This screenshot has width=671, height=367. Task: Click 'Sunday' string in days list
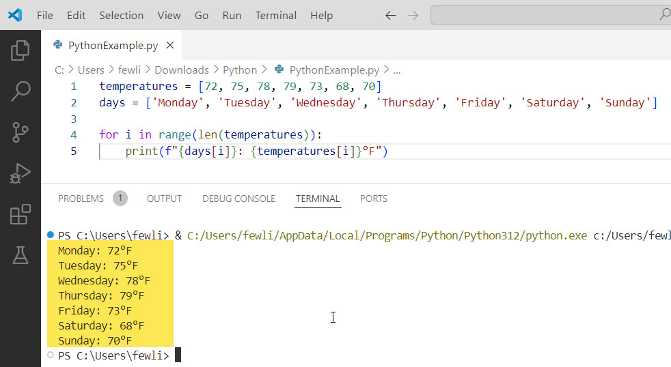625,103
